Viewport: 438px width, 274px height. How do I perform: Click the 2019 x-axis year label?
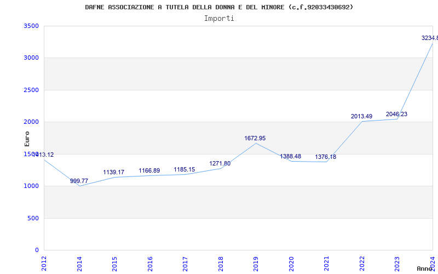point(256,264)
